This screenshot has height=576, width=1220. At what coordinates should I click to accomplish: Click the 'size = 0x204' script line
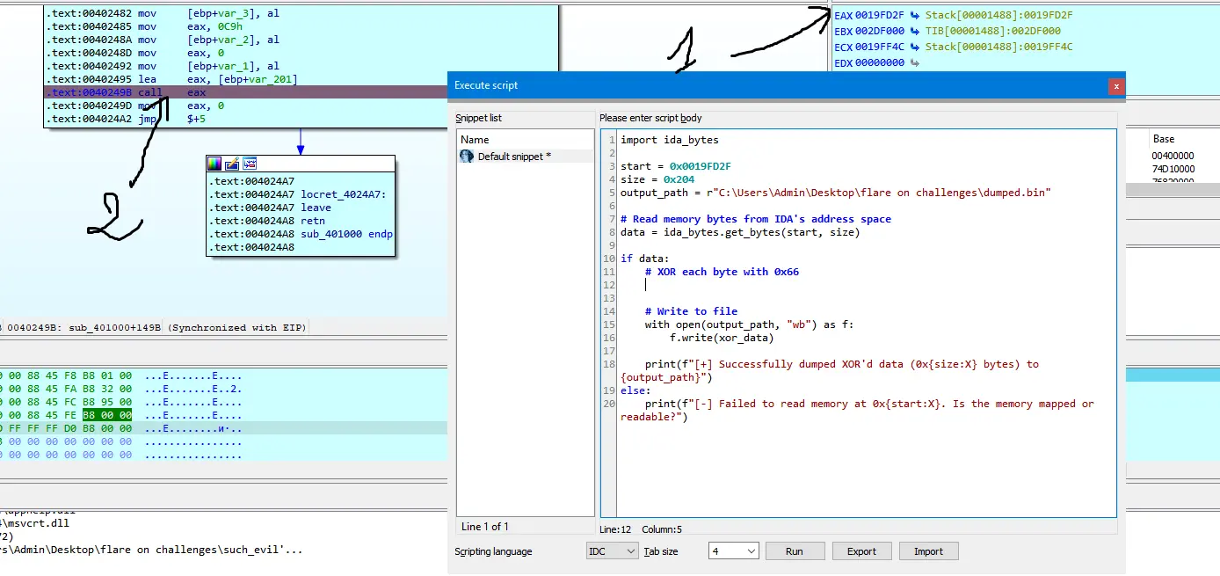tap(657, 179)
